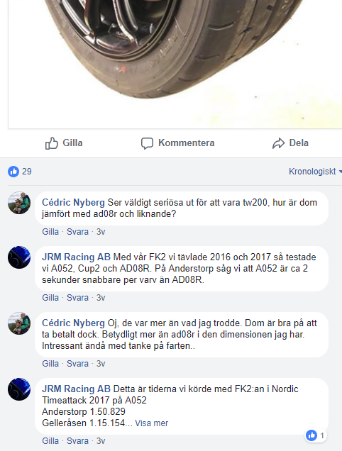Click the Dela share arrow icon
The width and height of the screenshot is (342, 451).
pos(278,143)
